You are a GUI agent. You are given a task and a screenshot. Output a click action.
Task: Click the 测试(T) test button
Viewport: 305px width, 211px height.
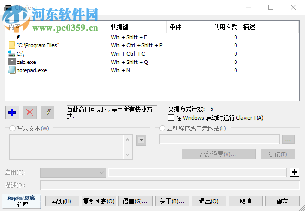pos(278,154)
